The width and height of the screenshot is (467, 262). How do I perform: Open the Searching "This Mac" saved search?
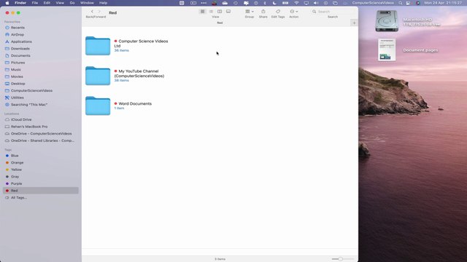pyautogui.click(x=29, y=105)
